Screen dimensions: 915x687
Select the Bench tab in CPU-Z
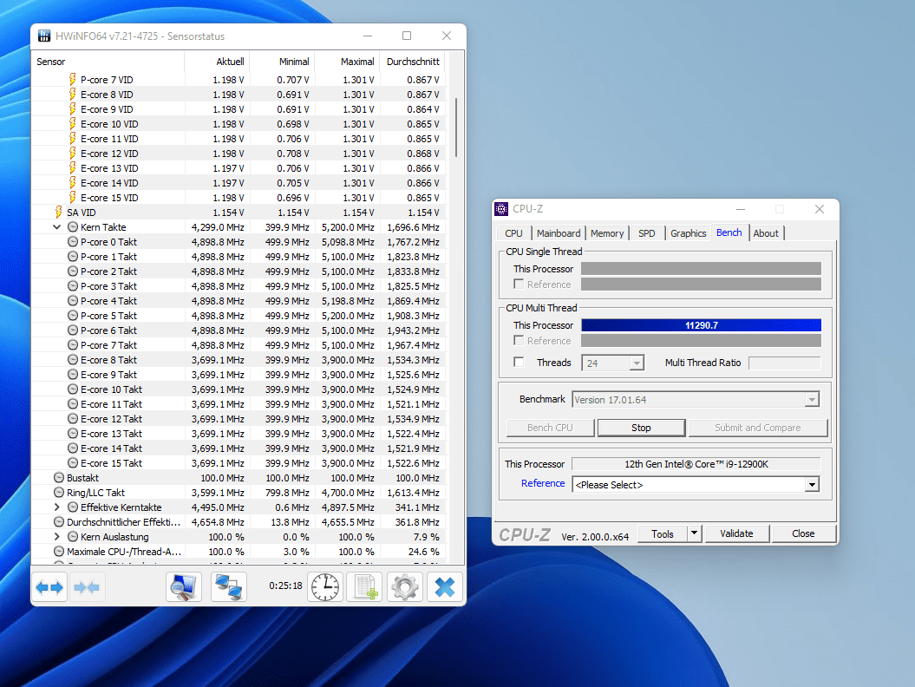click(x=729, y=232)
